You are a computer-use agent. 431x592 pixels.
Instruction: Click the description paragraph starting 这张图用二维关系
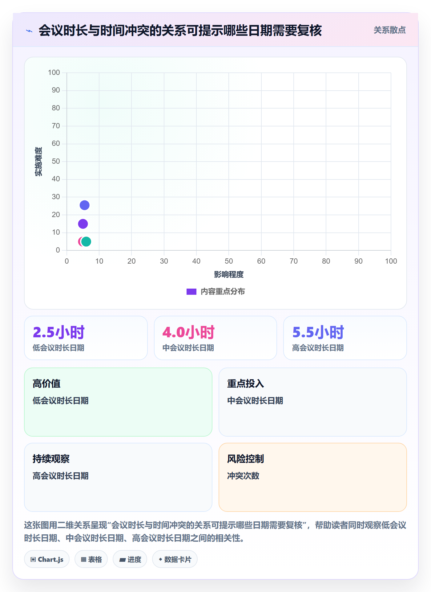[x=215, y=532]
